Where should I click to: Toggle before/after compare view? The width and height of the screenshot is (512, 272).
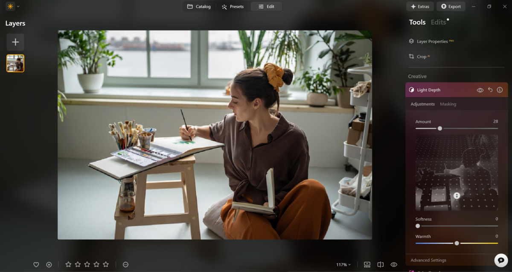[381, 265]
